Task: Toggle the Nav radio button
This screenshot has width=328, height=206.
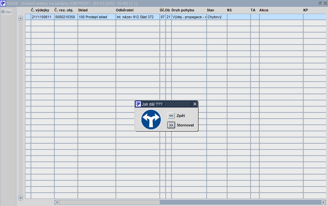Action: [3, 12]
